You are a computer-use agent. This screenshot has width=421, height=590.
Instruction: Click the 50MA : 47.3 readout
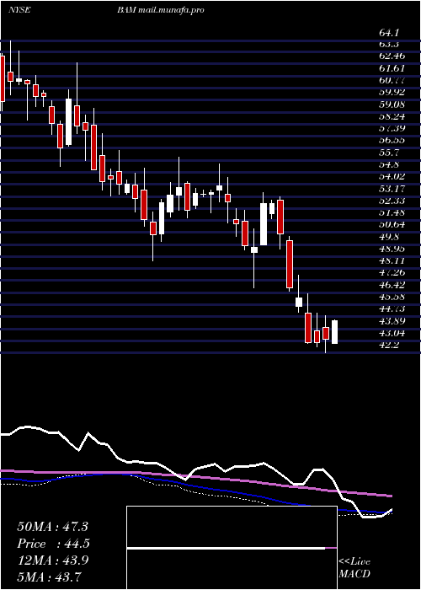52,527
